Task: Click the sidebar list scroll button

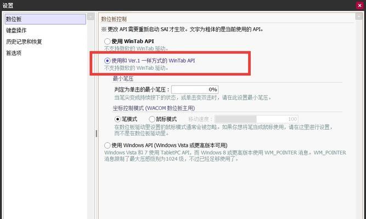Action: click(91, 16)
